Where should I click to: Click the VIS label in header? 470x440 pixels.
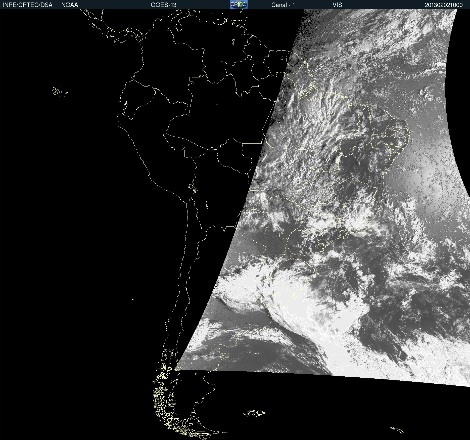(337, 5)
